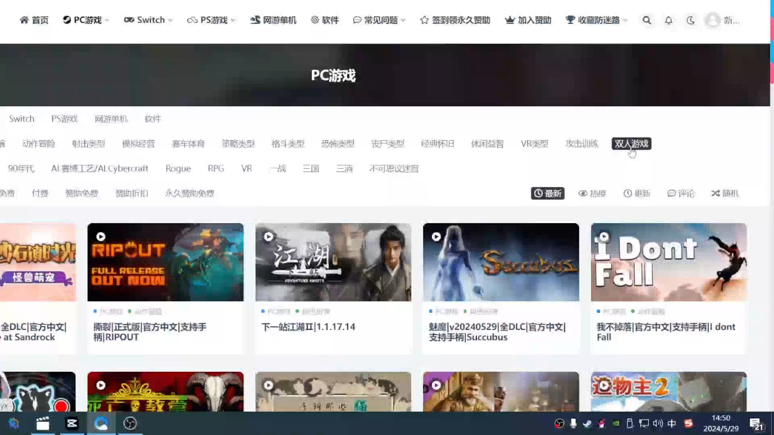Select the 90年代 tag
Viewport: 774px width, 435px height.
click(21, 168)
